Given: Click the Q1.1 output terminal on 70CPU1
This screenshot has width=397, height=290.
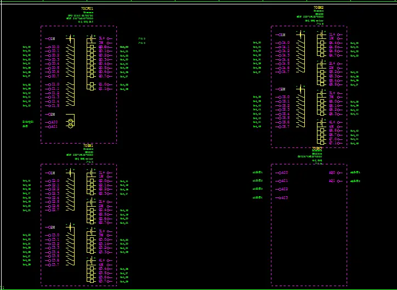Looking at the screenshot, I should tap(103, 89).
